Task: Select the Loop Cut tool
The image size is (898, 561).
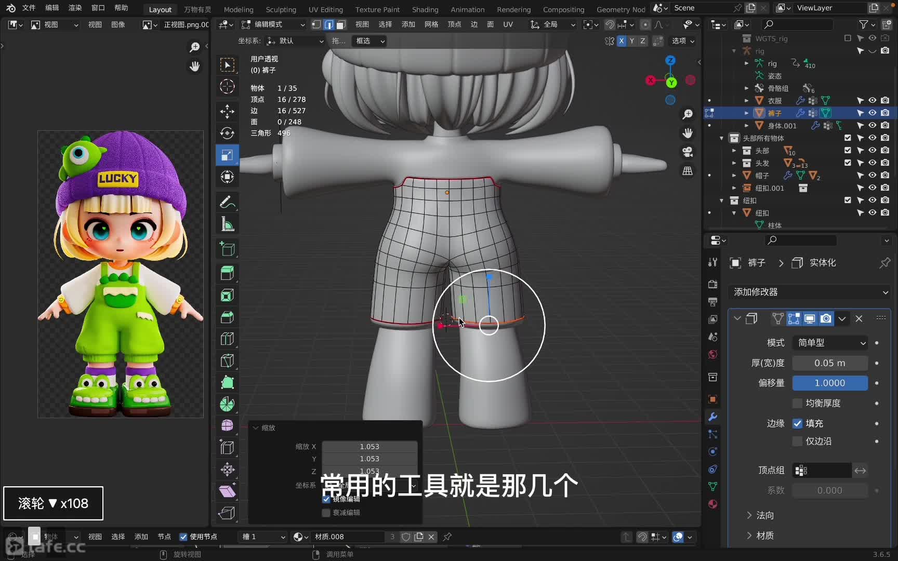Action: 227,339
